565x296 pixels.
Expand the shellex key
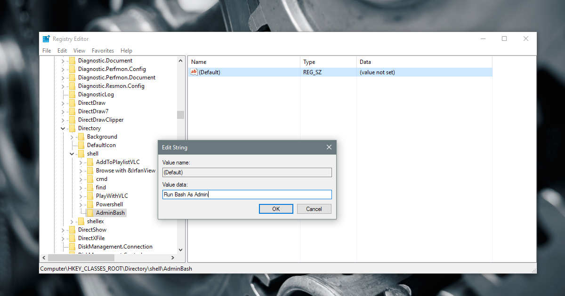[72, 221]
